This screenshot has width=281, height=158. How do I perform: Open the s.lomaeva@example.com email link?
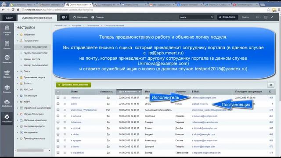click(x=205, y=116)
